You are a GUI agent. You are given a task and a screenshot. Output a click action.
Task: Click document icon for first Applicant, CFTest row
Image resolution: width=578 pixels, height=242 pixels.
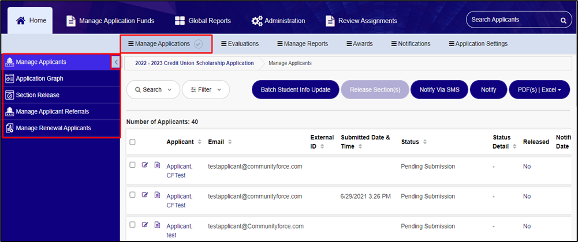(157, 165)
